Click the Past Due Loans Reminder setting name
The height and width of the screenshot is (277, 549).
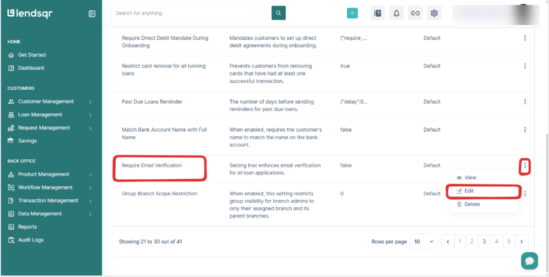point(152,101)
